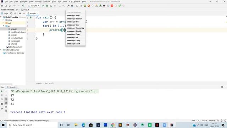Navigate back with the left arrow
This screenshot has width=227, height=128.
(14, 6)
